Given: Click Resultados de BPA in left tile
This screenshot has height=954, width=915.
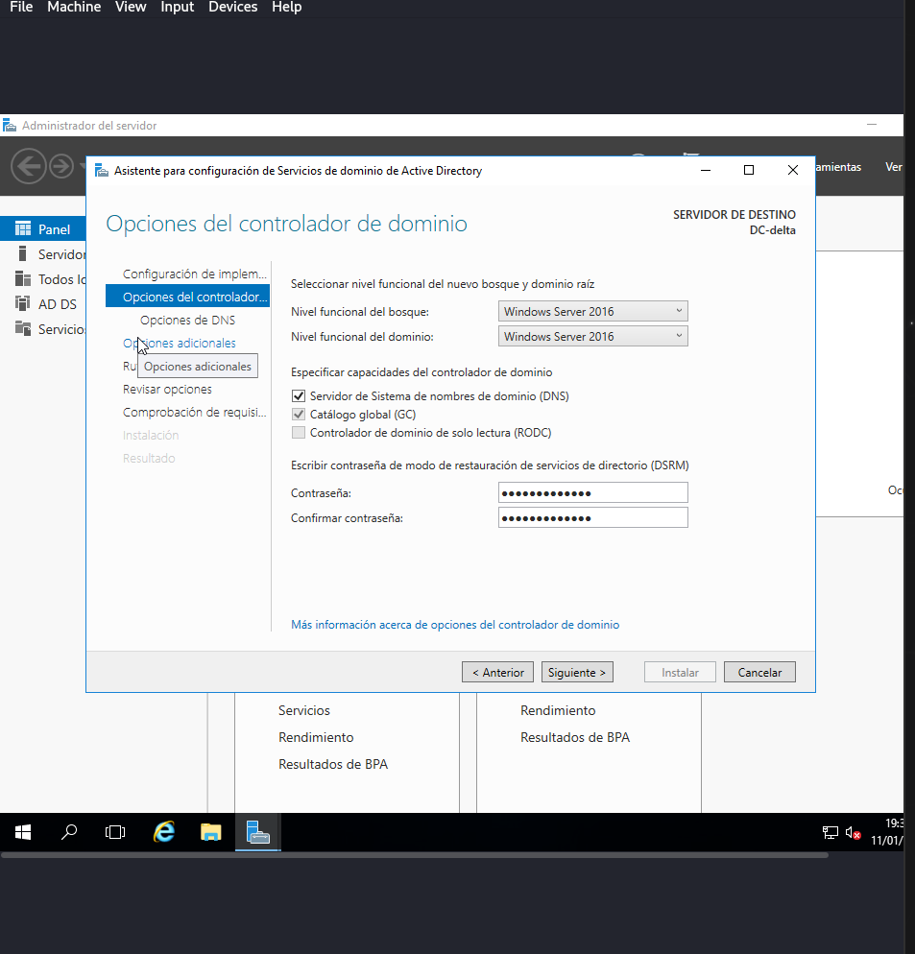Looking at the screenshot, I should pyautogui.click(x=333, y=764).
